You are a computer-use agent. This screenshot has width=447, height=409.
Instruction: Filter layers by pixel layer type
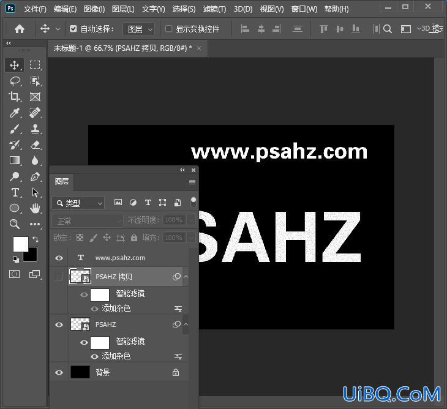point(118,203)
